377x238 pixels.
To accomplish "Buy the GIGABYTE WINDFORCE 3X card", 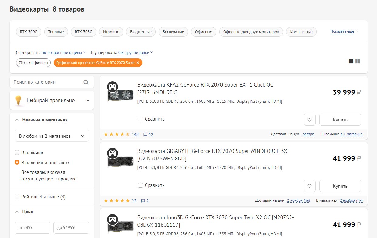I will [x=340, y=186].
